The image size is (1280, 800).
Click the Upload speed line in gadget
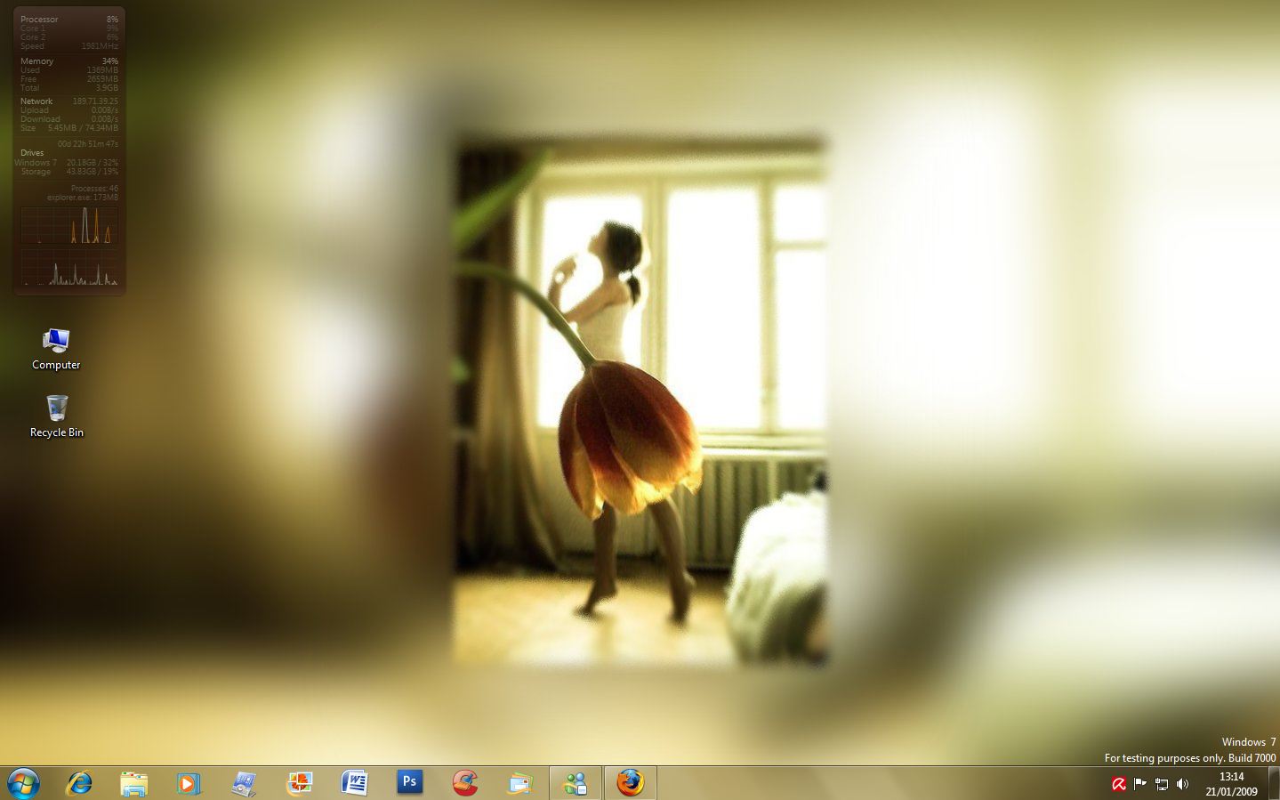coord(69,110)
